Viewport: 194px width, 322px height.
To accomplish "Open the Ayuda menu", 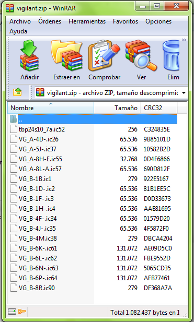I will pyautogui.click(x=18, y=31).
